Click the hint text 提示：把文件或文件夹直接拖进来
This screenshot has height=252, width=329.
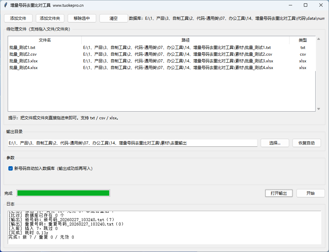tap(64, 118)
